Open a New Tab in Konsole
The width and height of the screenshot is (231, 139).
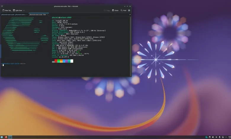click(7, 10)
